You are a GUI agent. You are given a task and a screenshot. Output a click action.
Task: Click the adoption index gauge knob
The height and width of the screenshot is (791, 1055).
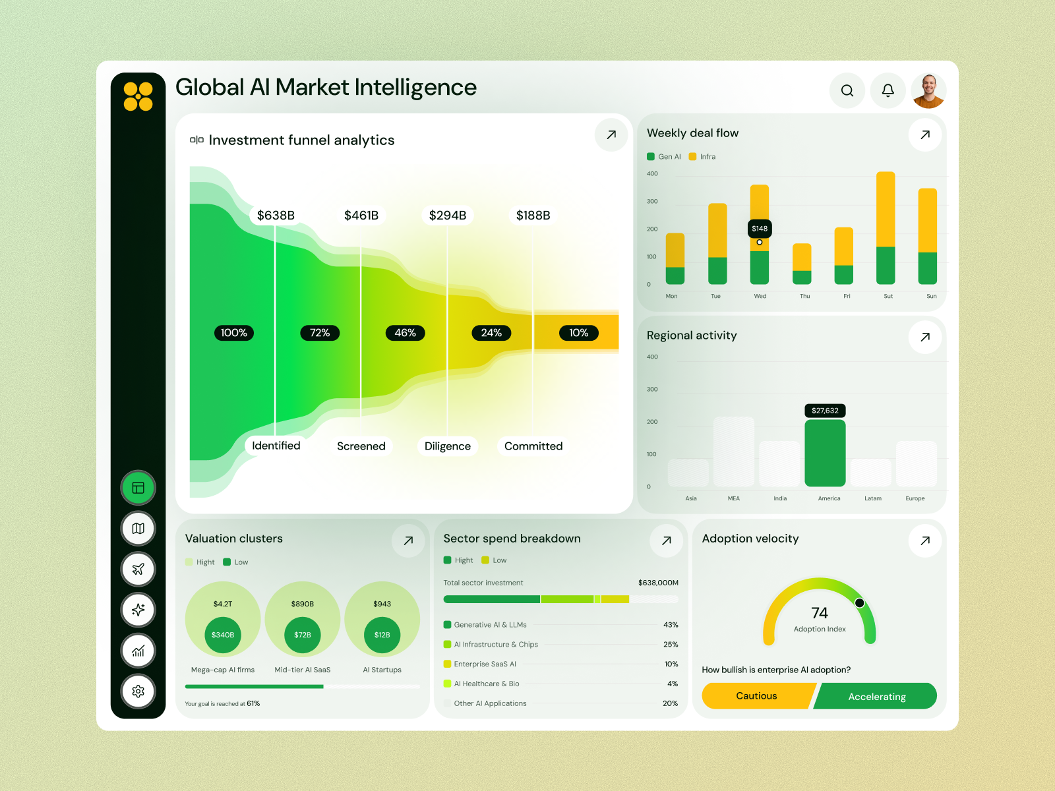click(x=860, y=603)
